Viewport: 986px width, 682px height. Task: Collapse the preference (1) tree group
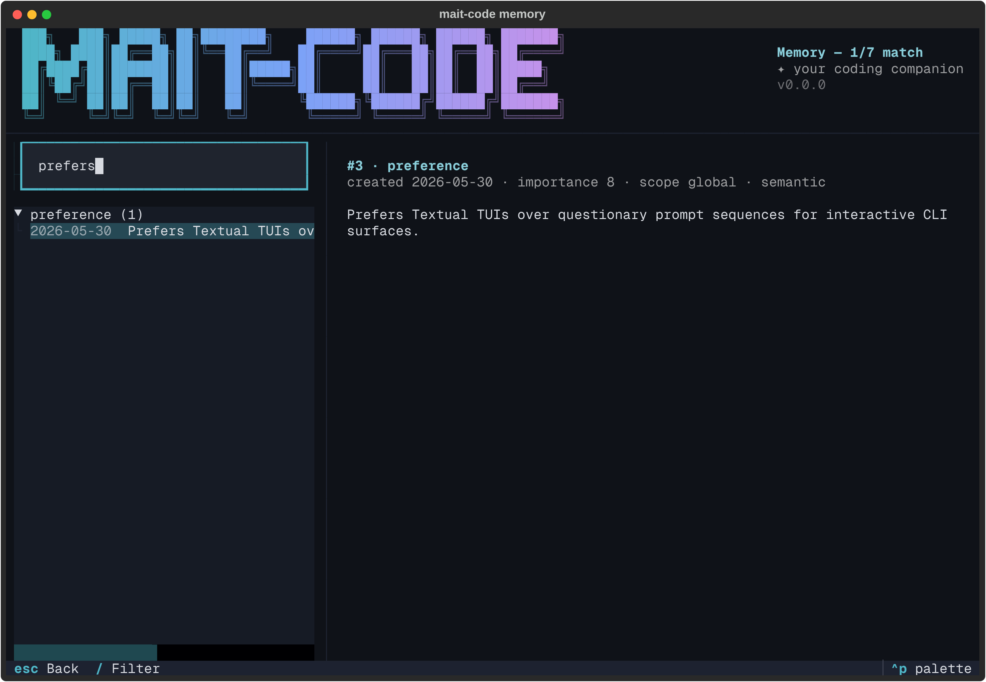pyautogui.click(x=18, y=213)
